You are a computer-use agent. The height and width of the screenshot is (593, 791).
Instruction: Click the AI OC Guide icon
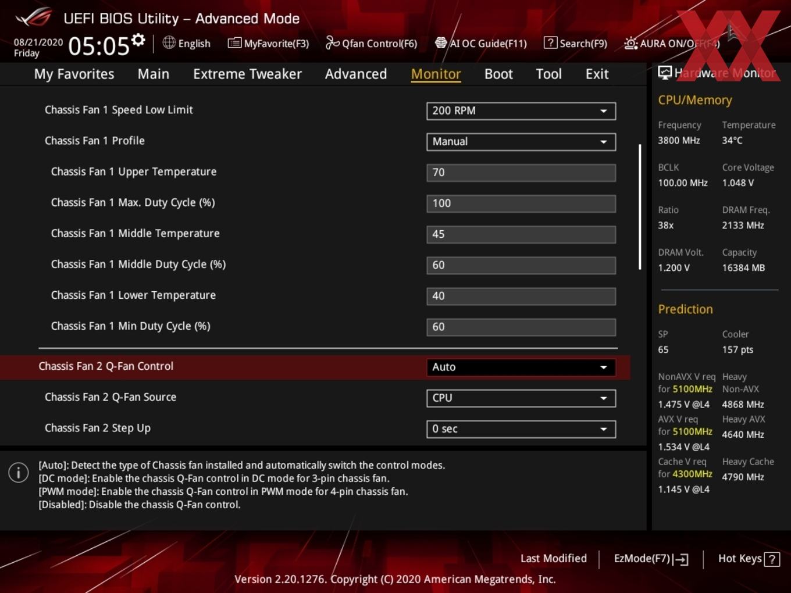click(441, 43)
